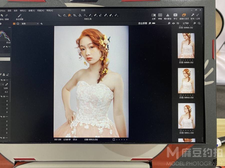Open browser sort order arrows

[x=178, y=23]
